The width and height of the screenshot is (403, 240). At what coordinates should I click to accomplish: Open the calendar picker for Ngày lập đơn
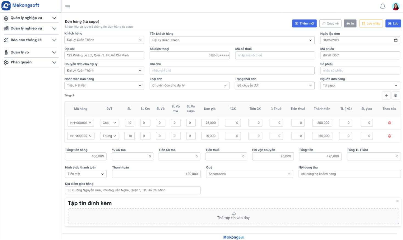(396, 40)
